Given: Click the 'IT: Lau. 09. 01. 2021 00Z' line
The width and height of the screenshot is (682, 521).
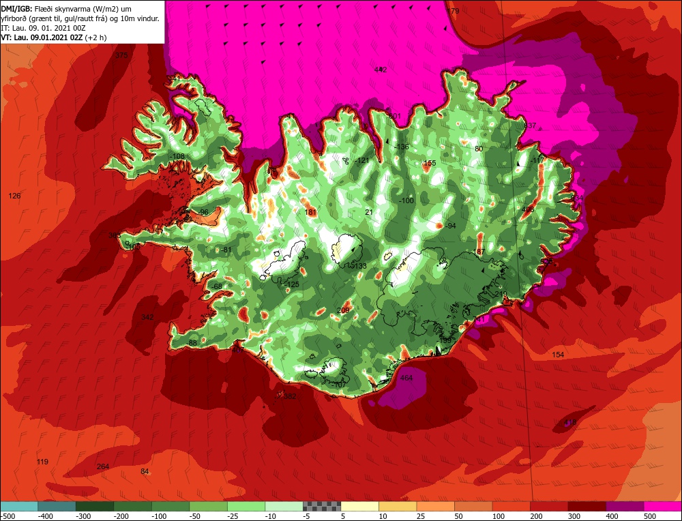Looking at the screenshot, I should point(44,28).
